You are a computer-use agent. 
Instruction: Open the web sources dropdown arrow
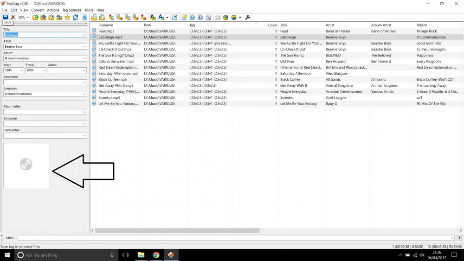tap(240, 18)
